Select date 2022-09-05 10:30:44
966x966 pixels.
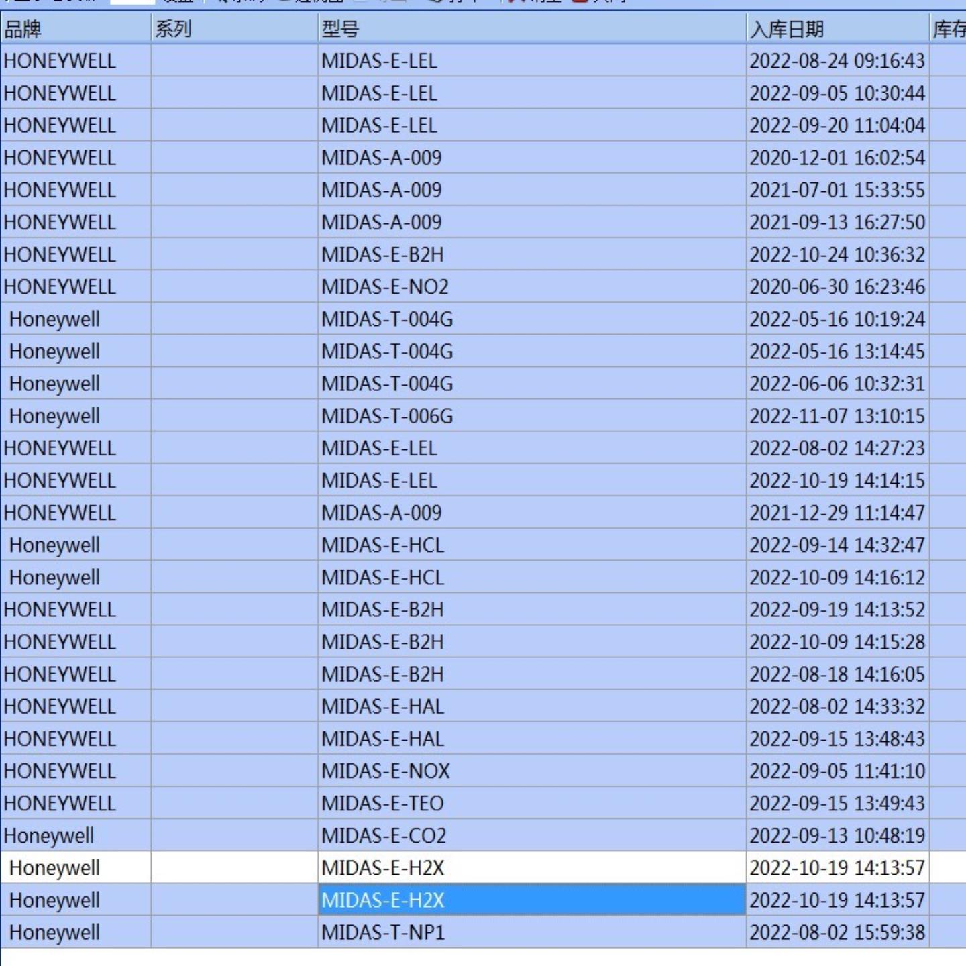(838, 93)
